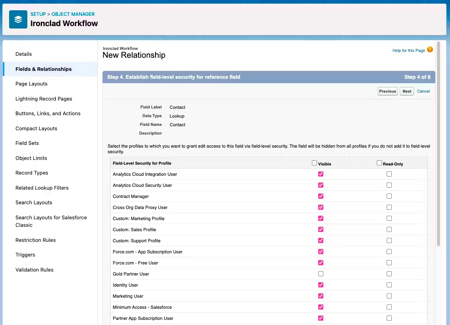Click the page vertical scrollbar
Screen dimensions: 450x325
438,144
